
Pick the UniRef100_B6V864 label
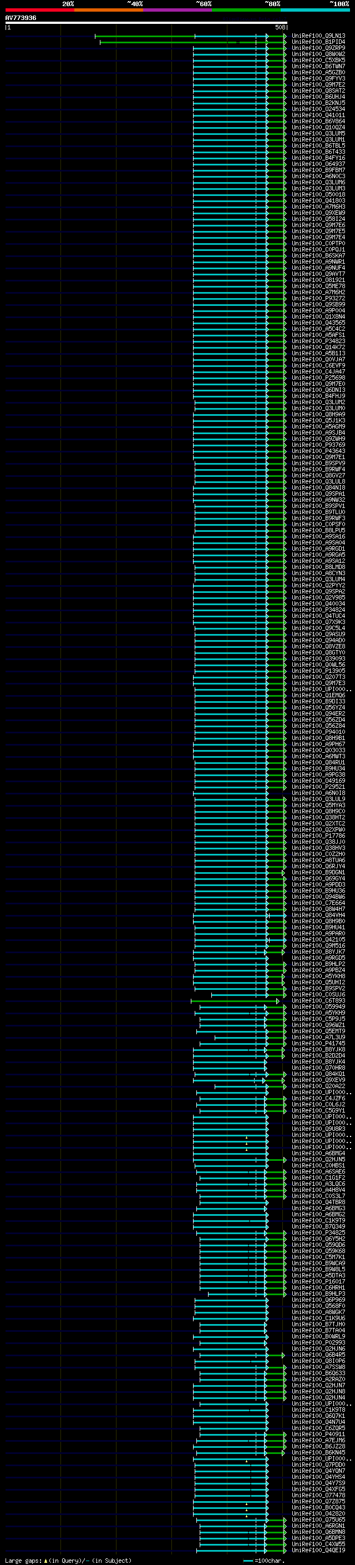(318, 121)
